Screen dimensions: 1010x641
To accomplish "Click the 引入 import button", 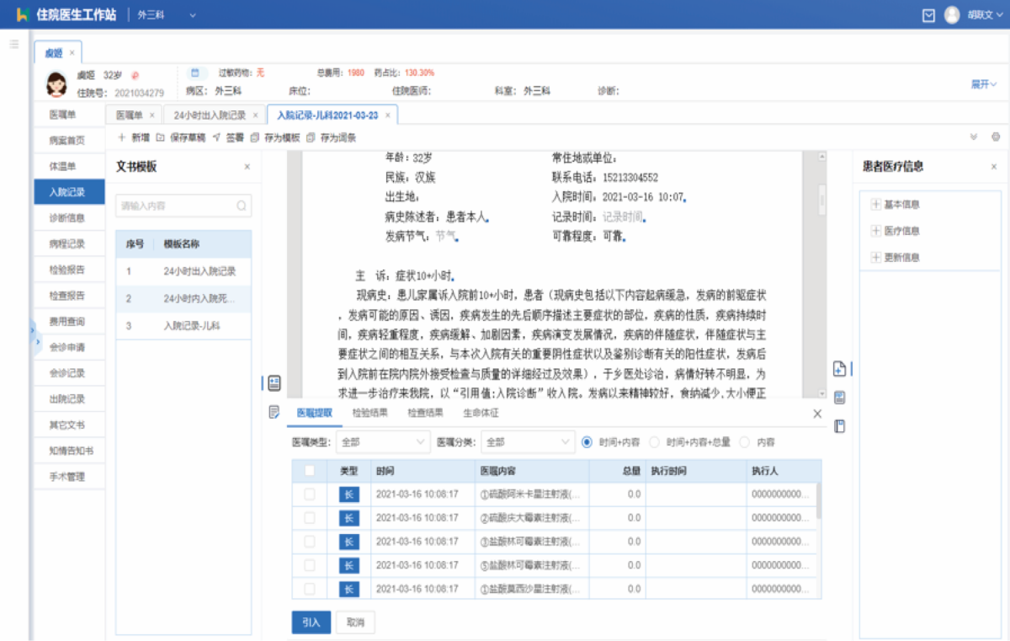I will tap(311, 622).
